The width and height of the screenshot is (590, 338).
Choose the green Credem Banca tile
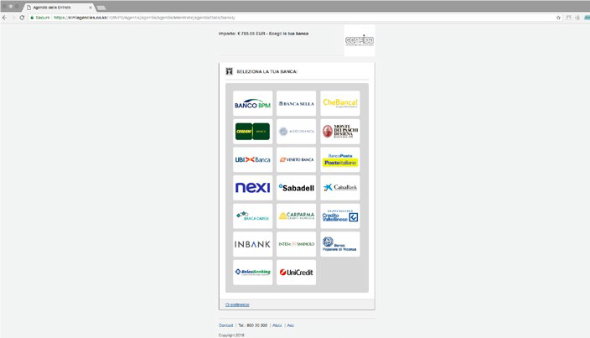click(252, 132)
